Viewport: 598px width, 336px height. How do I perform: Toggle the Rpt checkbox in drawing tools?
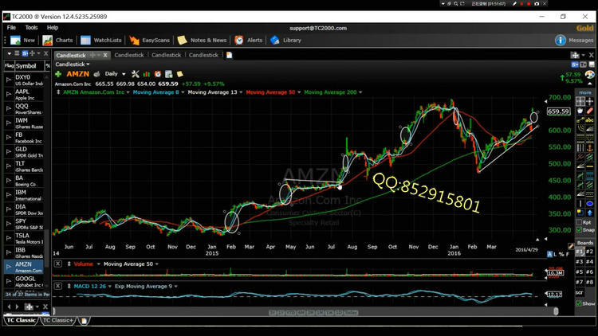point(580,221)
